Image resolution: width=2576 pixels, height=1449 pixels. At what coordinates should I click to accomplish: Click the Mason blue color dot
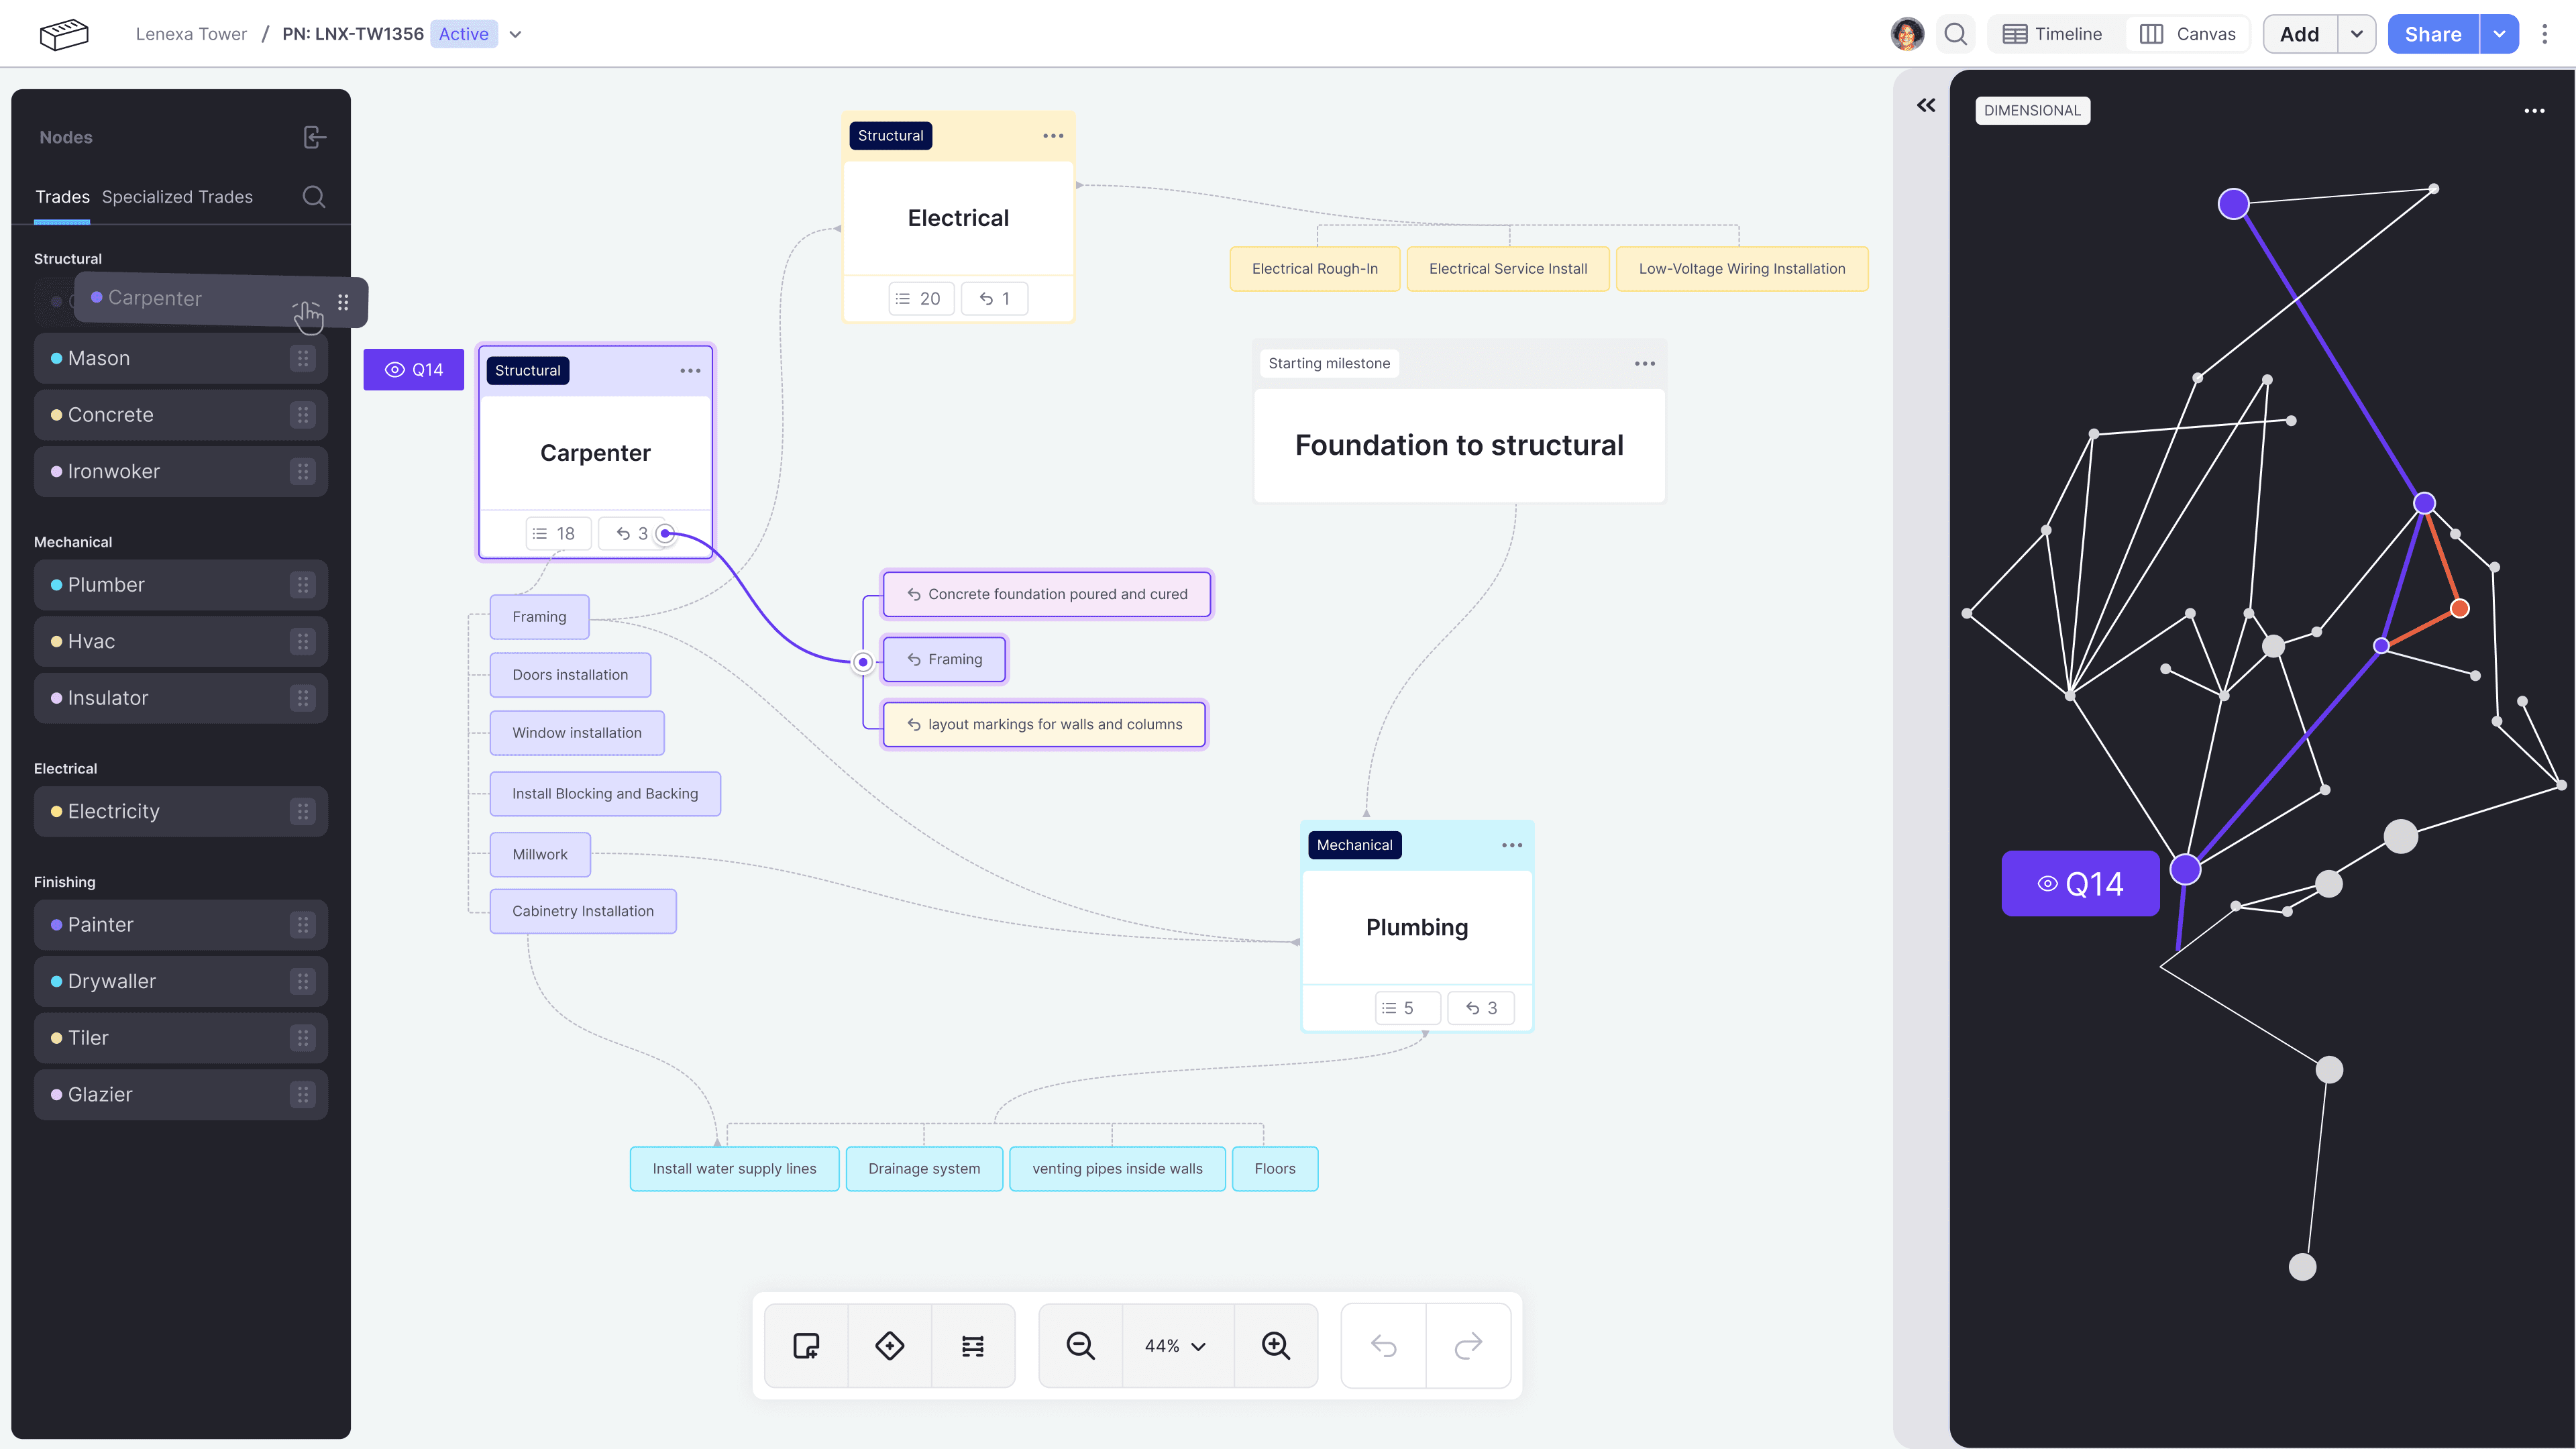coord(57,358)
